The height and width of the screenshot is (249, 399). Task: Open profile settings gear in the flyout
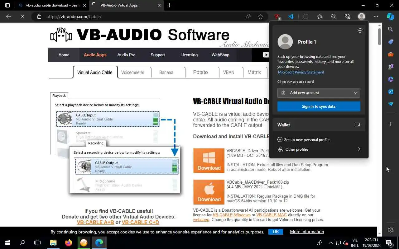coord(360,31)
